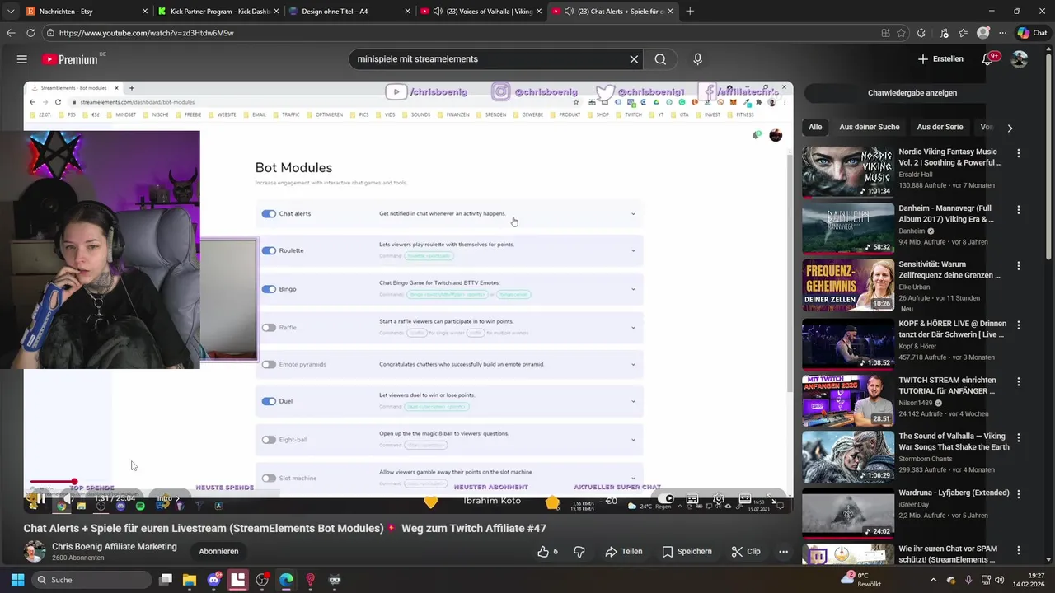Open options for Nordic Viking Fantasy Music
This screenshot has width=1055, height=593.
[1019, 153]
